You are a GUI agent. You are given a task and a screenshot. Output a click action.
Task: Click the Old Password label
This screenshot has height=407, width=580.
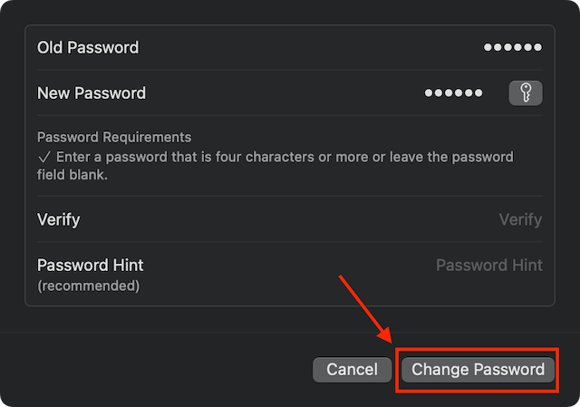coord(88,47)
